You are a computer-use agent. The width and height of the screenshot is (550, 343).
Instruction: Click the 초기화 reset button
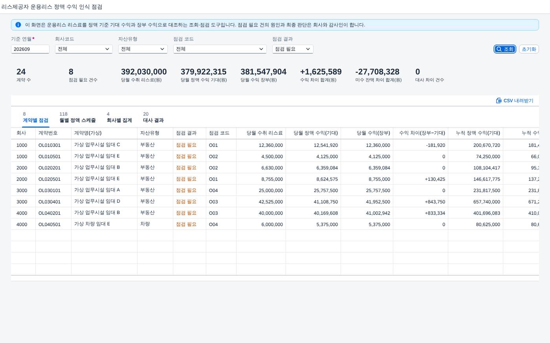[x=529, y=49]
